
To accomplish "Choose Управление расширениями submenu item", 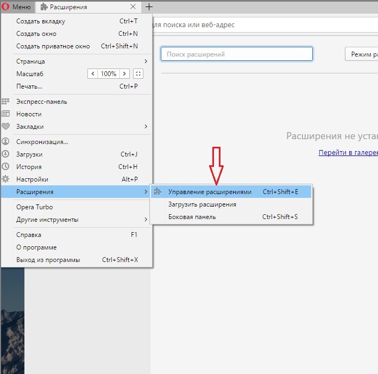I will [231, 191].
